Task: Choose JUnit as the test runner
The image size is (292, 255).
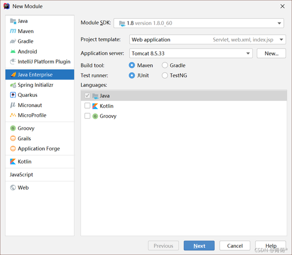Action: click(x=131, y=75)
